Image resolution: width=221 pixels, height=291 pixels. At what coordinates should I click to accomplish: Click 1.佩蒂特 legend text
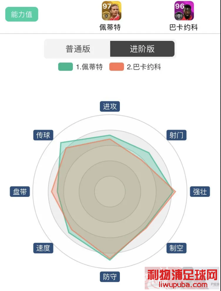click(89, 67)
